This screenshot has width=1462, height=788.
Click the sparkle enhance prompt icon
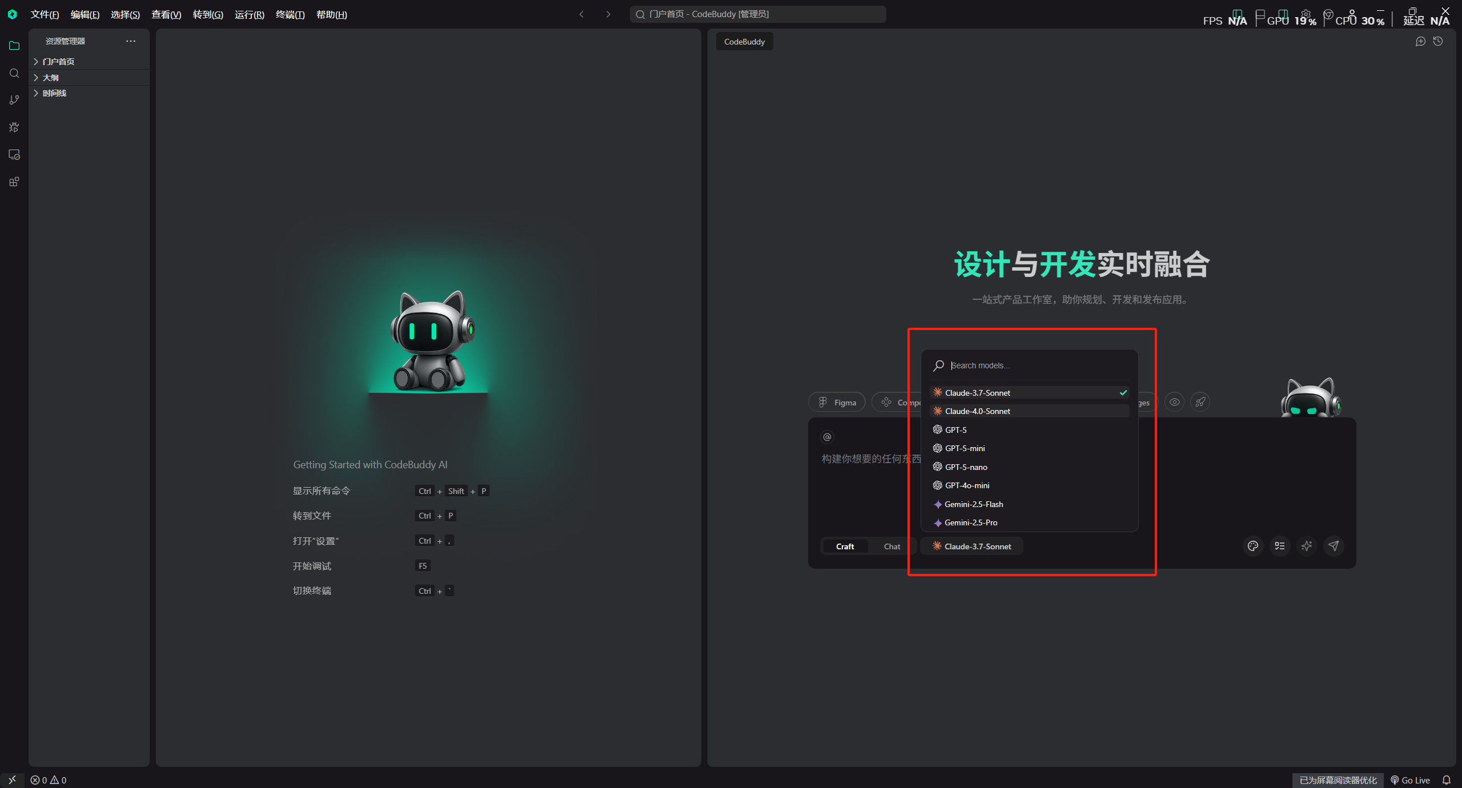(1307, 546)
